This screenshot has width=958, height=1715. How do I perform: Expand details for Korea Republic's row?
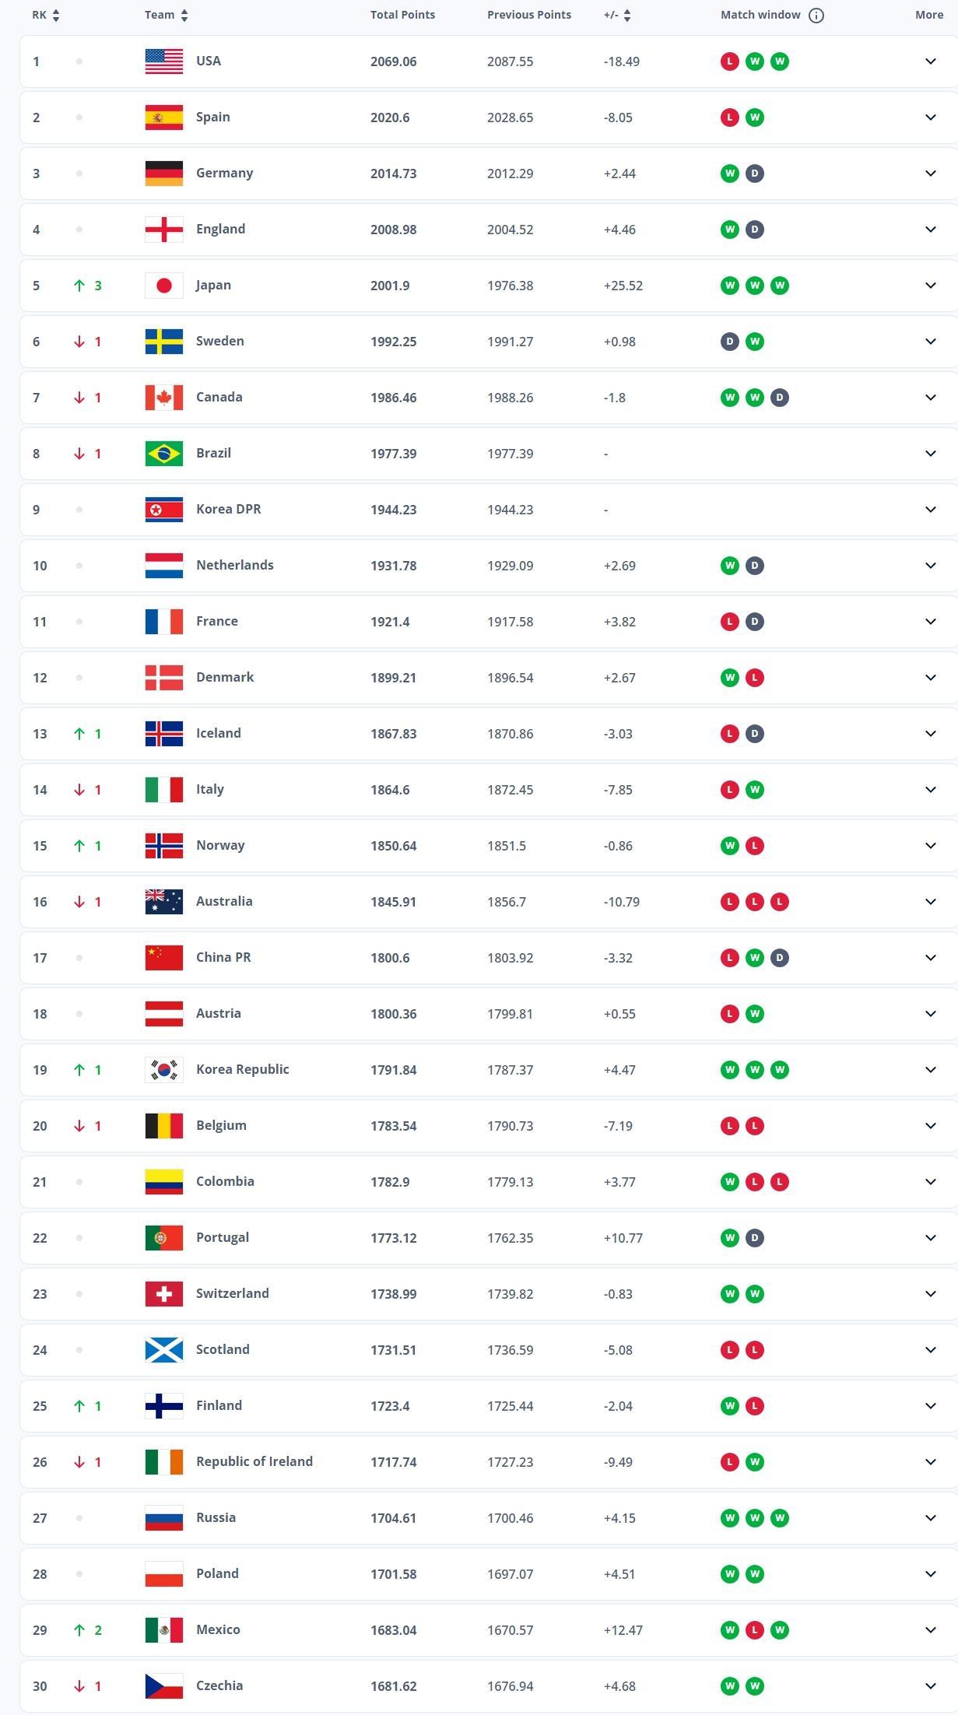[929, 1069]
